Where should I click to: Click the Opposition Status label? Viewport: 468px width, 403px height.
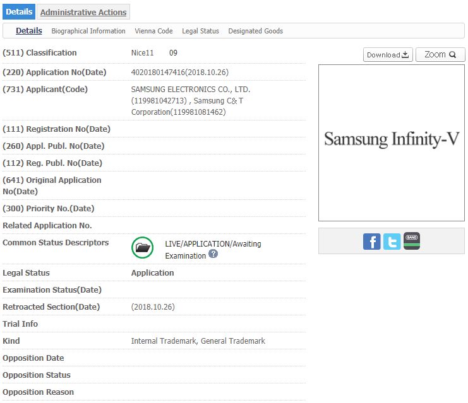point(37,375)
